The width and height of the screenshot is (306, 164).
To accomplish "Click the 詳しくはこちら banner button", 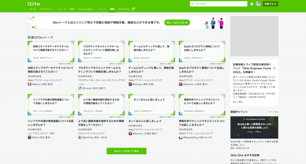I will click(177, 22).
